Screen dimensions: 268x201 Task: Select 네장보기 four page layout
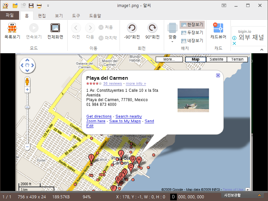pos(192,41)
